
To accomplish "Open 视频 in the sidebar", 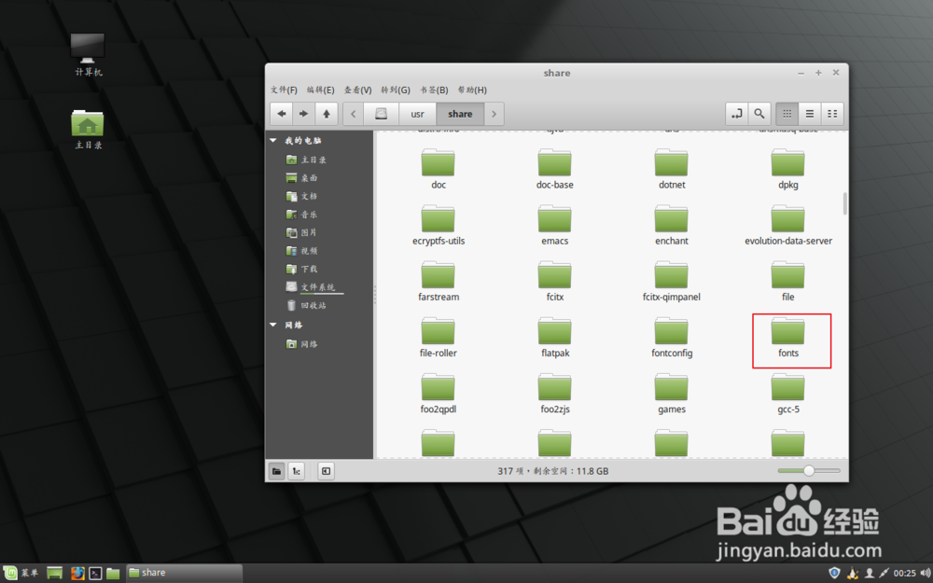I will click(302, 250).
